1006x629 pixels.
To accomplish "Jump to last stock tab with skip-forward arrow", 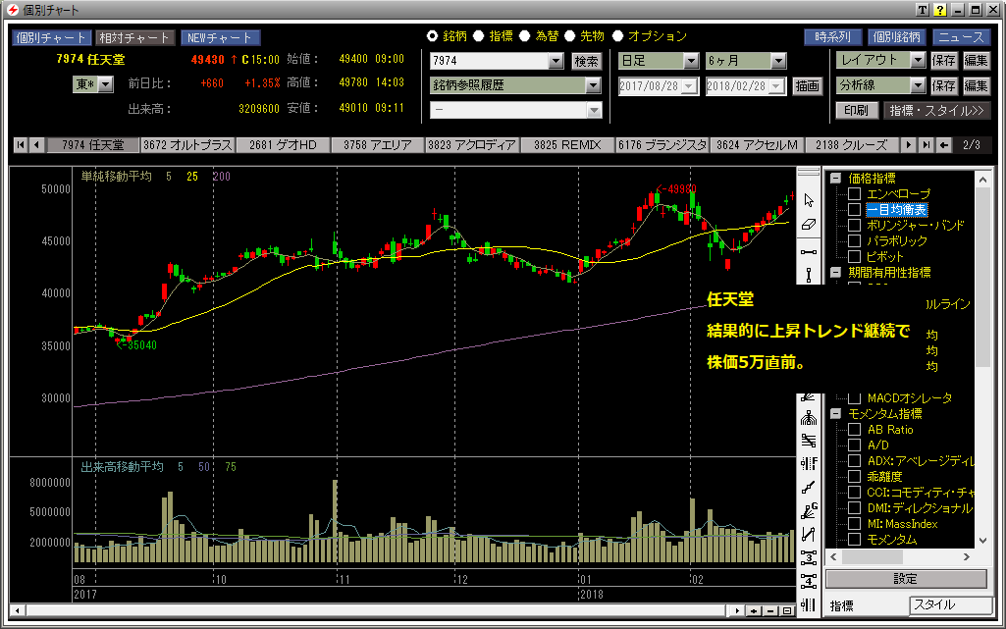I will tap(926, 145).
